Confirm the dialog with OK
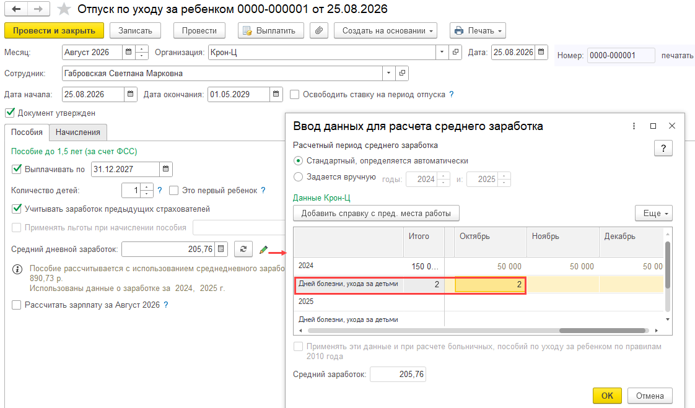 [607, 396]
